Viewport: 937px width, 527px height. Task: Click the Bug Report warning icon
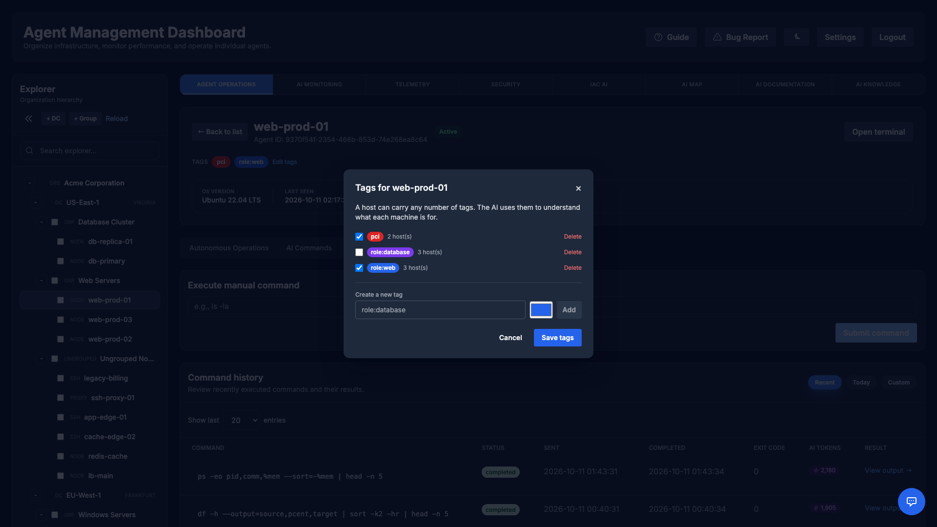[717, 37]
